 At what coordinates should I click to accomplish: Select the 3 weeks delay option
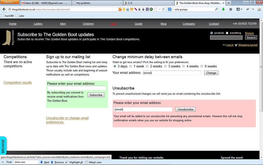[165, 66]
